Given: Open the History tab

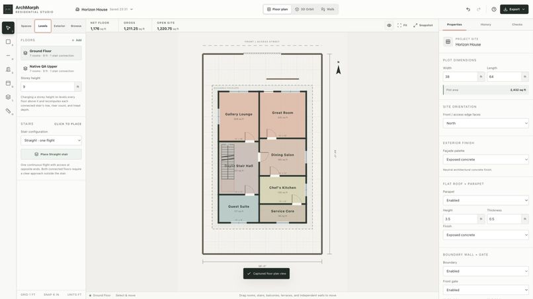Looking at the screenshot, I should click(x=485, y=24).
